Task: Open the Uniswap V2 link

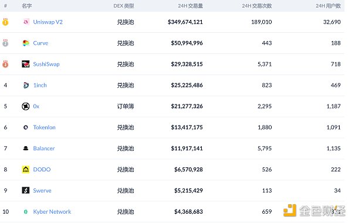Action: [x=48, y=22]
